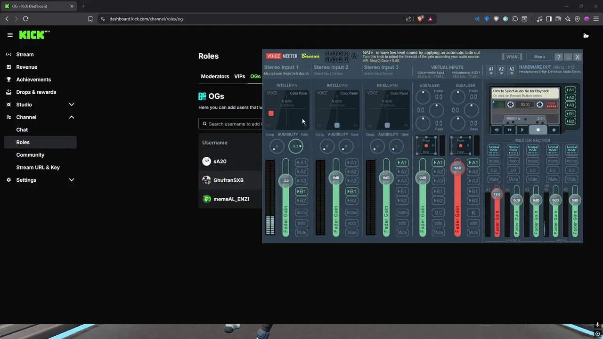The width and height of the screenshot is (603, 339).
Task: Switch to the VIPs tab
Action: point(240,76)
